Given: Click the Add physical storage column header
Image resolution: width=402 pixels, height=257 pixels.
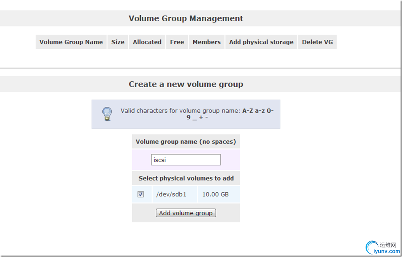Looking at the screenshot, I should click(261, 42).
